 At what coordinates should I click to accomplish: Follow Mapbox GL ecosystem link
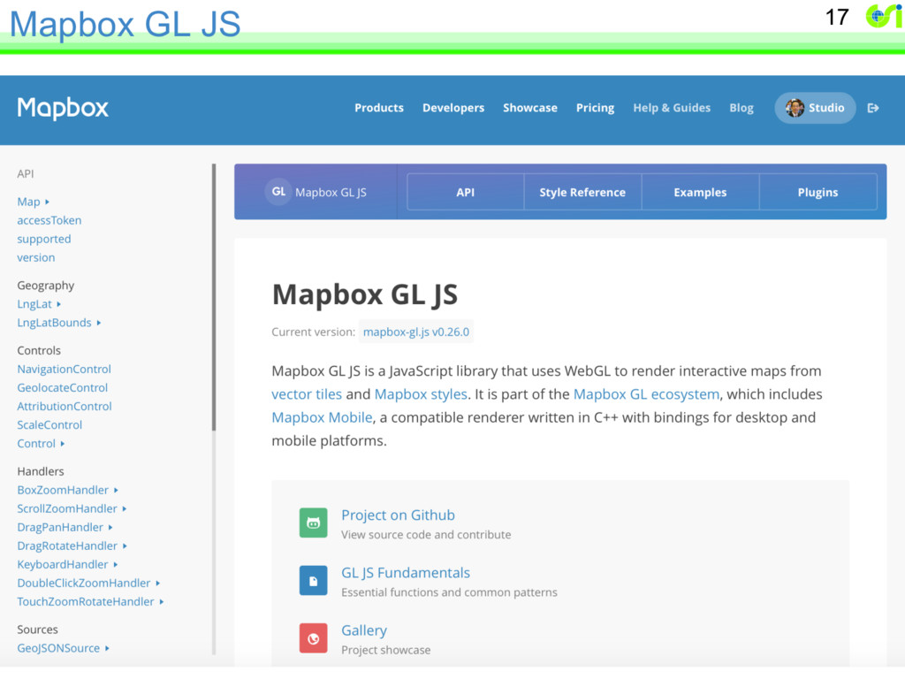pos(646,394)
